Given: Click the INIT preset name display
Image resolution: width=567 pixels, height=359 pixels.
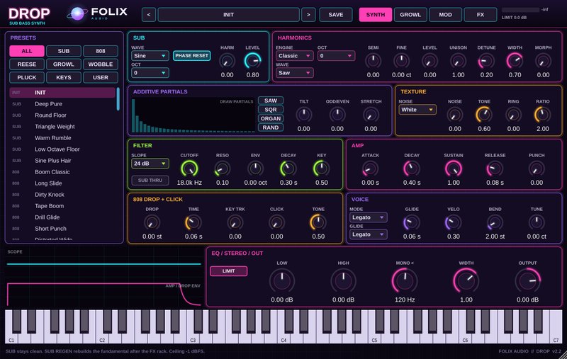Looking at the screenshot, I should pos(228,15).
